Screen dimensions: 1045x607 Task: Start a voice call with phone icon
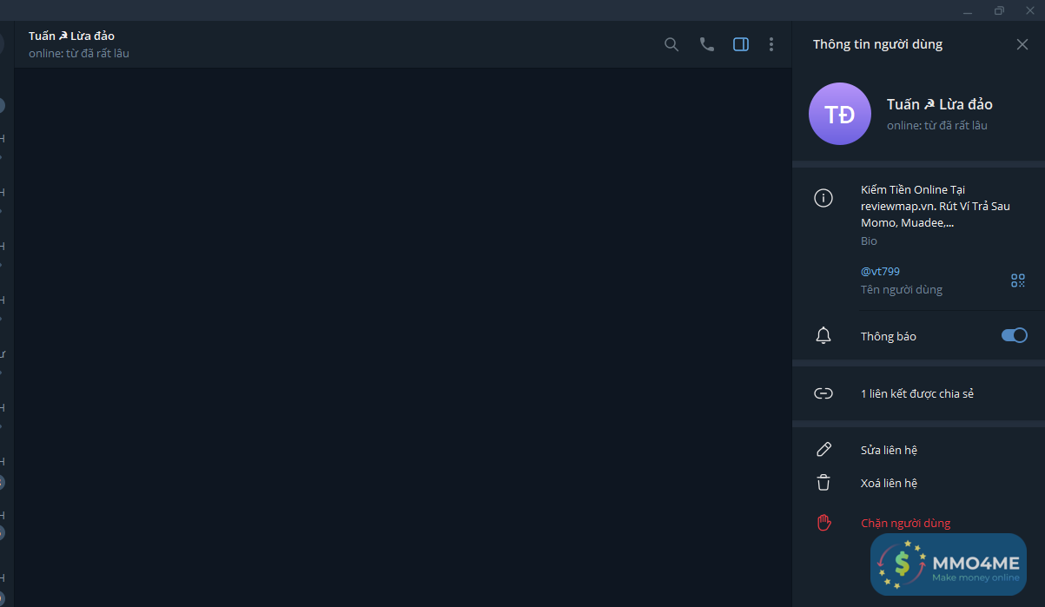click(707, 44)
